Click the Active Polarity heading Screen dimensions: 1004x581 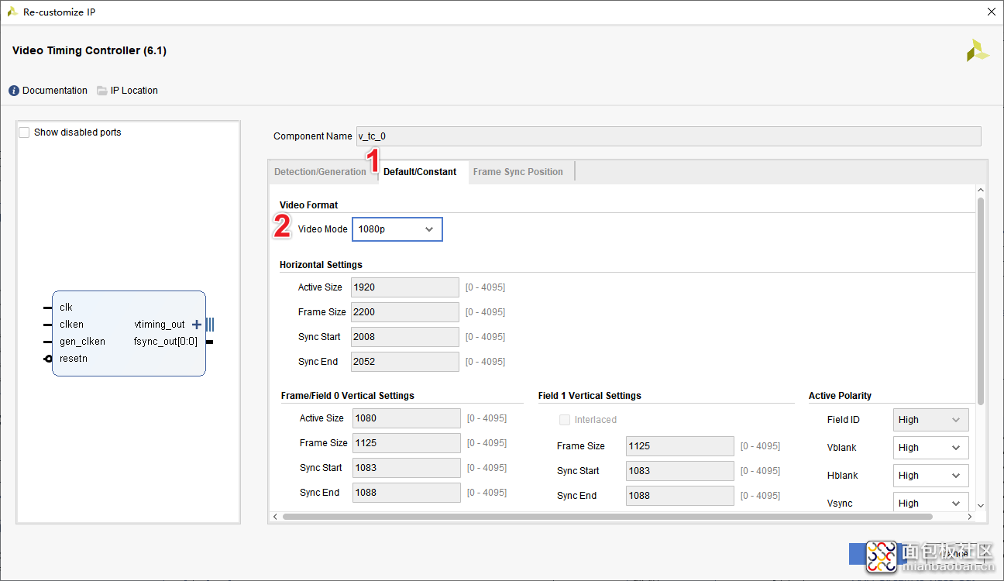click(840, 396)
